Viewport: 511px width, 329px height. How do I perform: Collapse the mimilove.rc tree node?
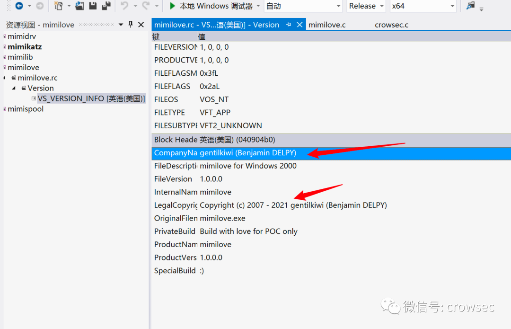5,78
